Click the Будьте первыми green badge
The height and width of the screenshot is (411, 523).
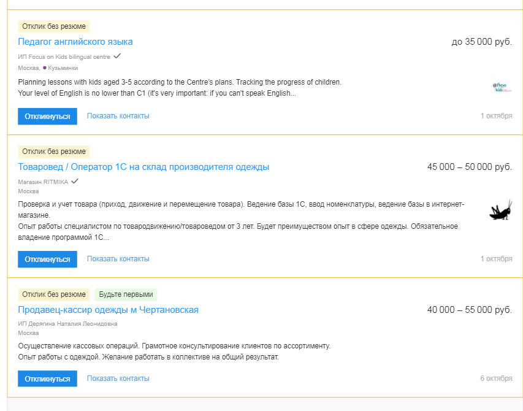(126, 294)
